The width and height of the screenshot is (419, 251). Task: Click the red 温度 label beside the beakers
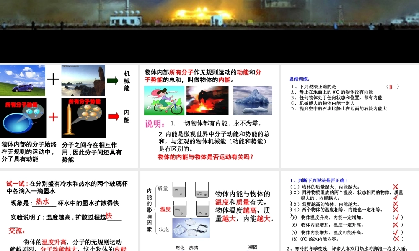(165, 210)
